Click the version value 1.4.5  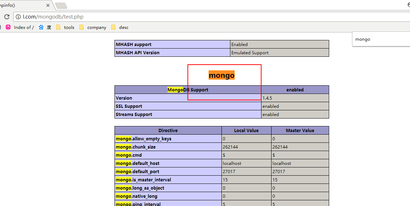click(x=267, y=98)
